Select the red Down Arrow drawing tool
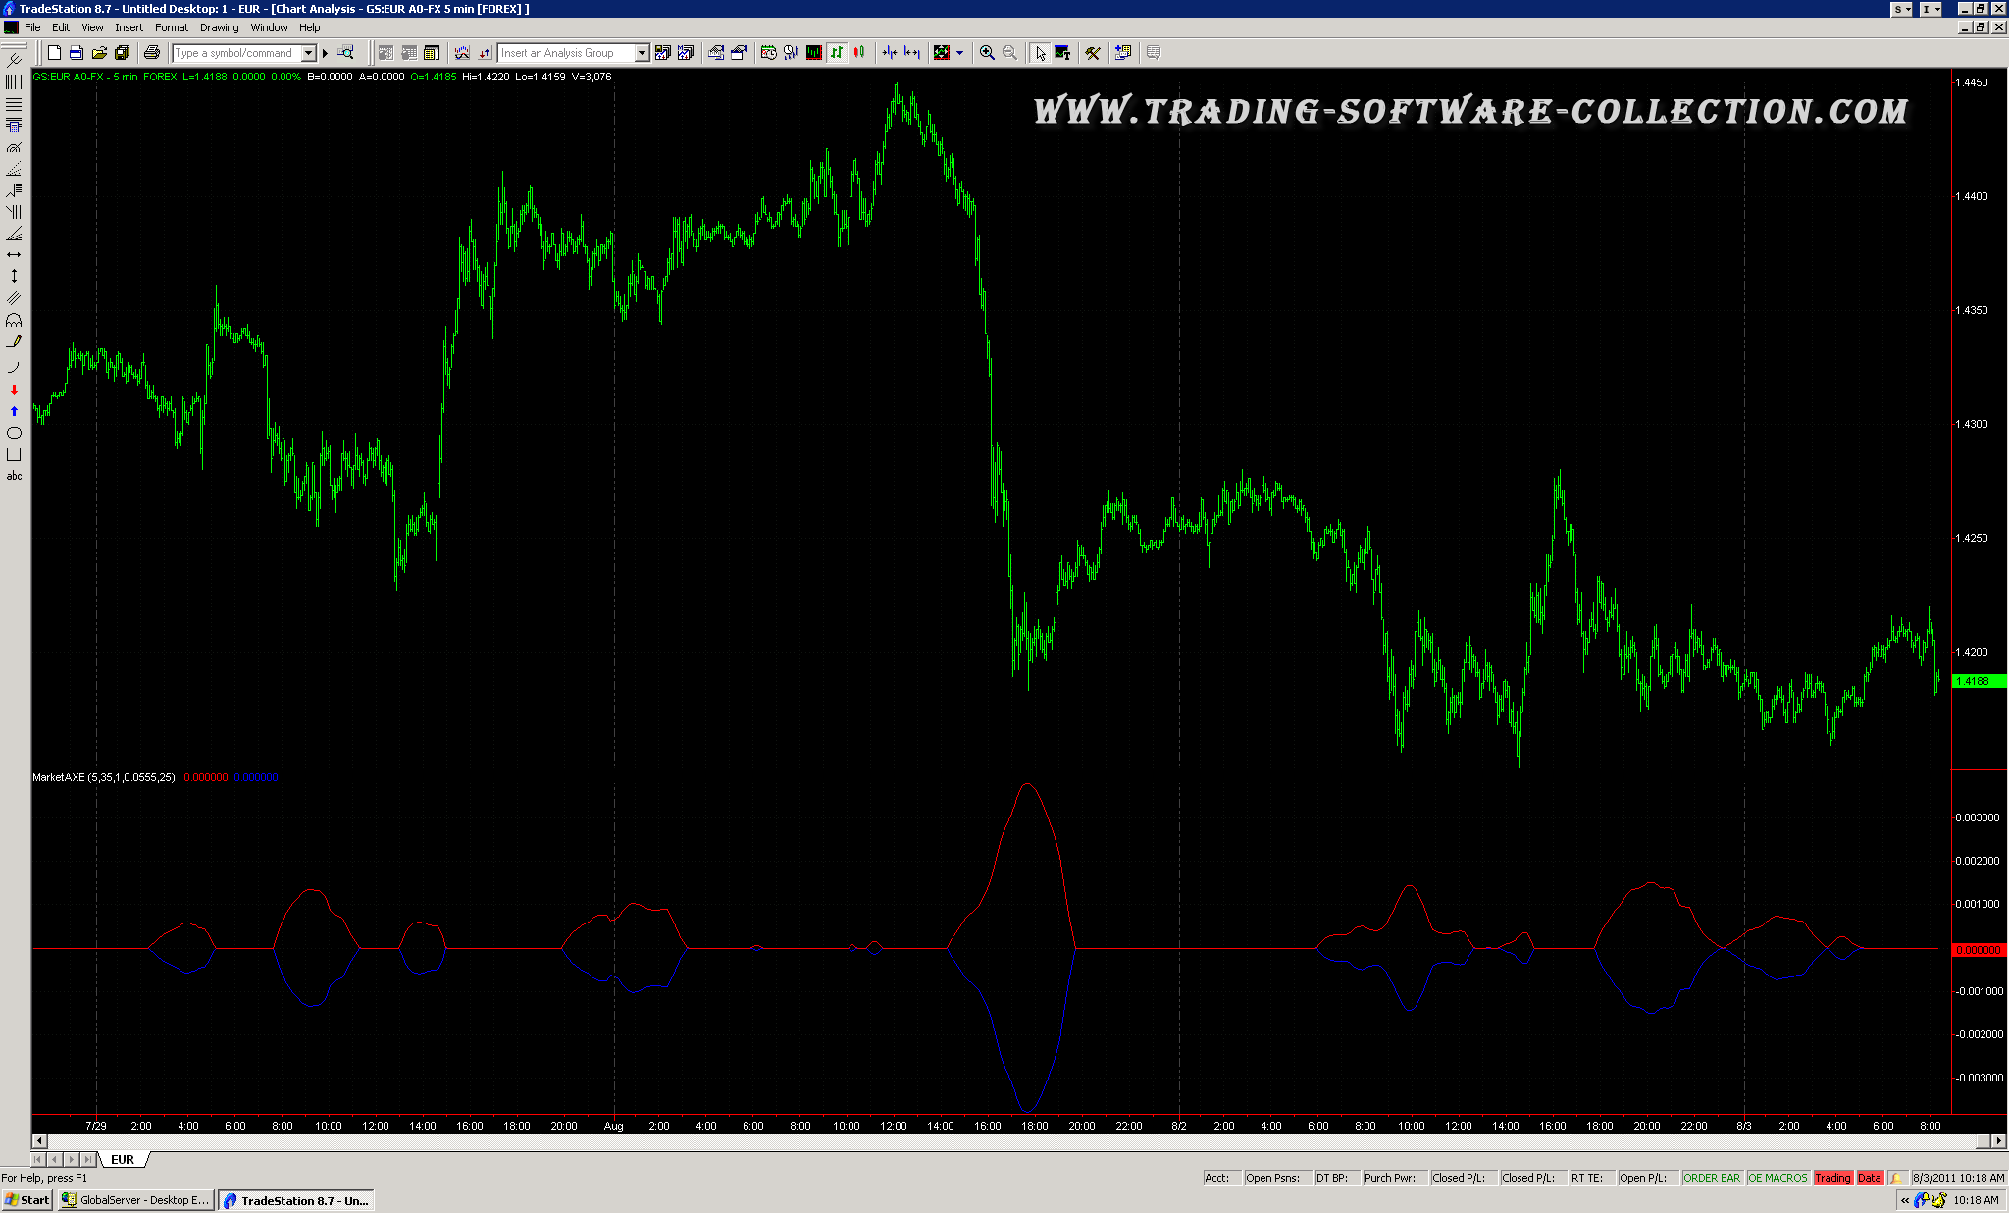Screen dimensions: 2009x1213 14,390
